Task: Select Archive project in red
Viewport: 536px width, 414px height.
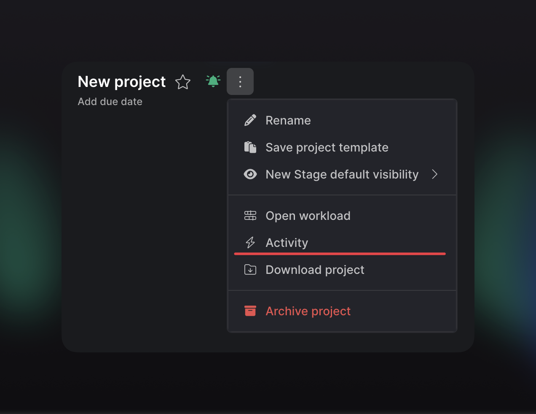Action: 342,311
